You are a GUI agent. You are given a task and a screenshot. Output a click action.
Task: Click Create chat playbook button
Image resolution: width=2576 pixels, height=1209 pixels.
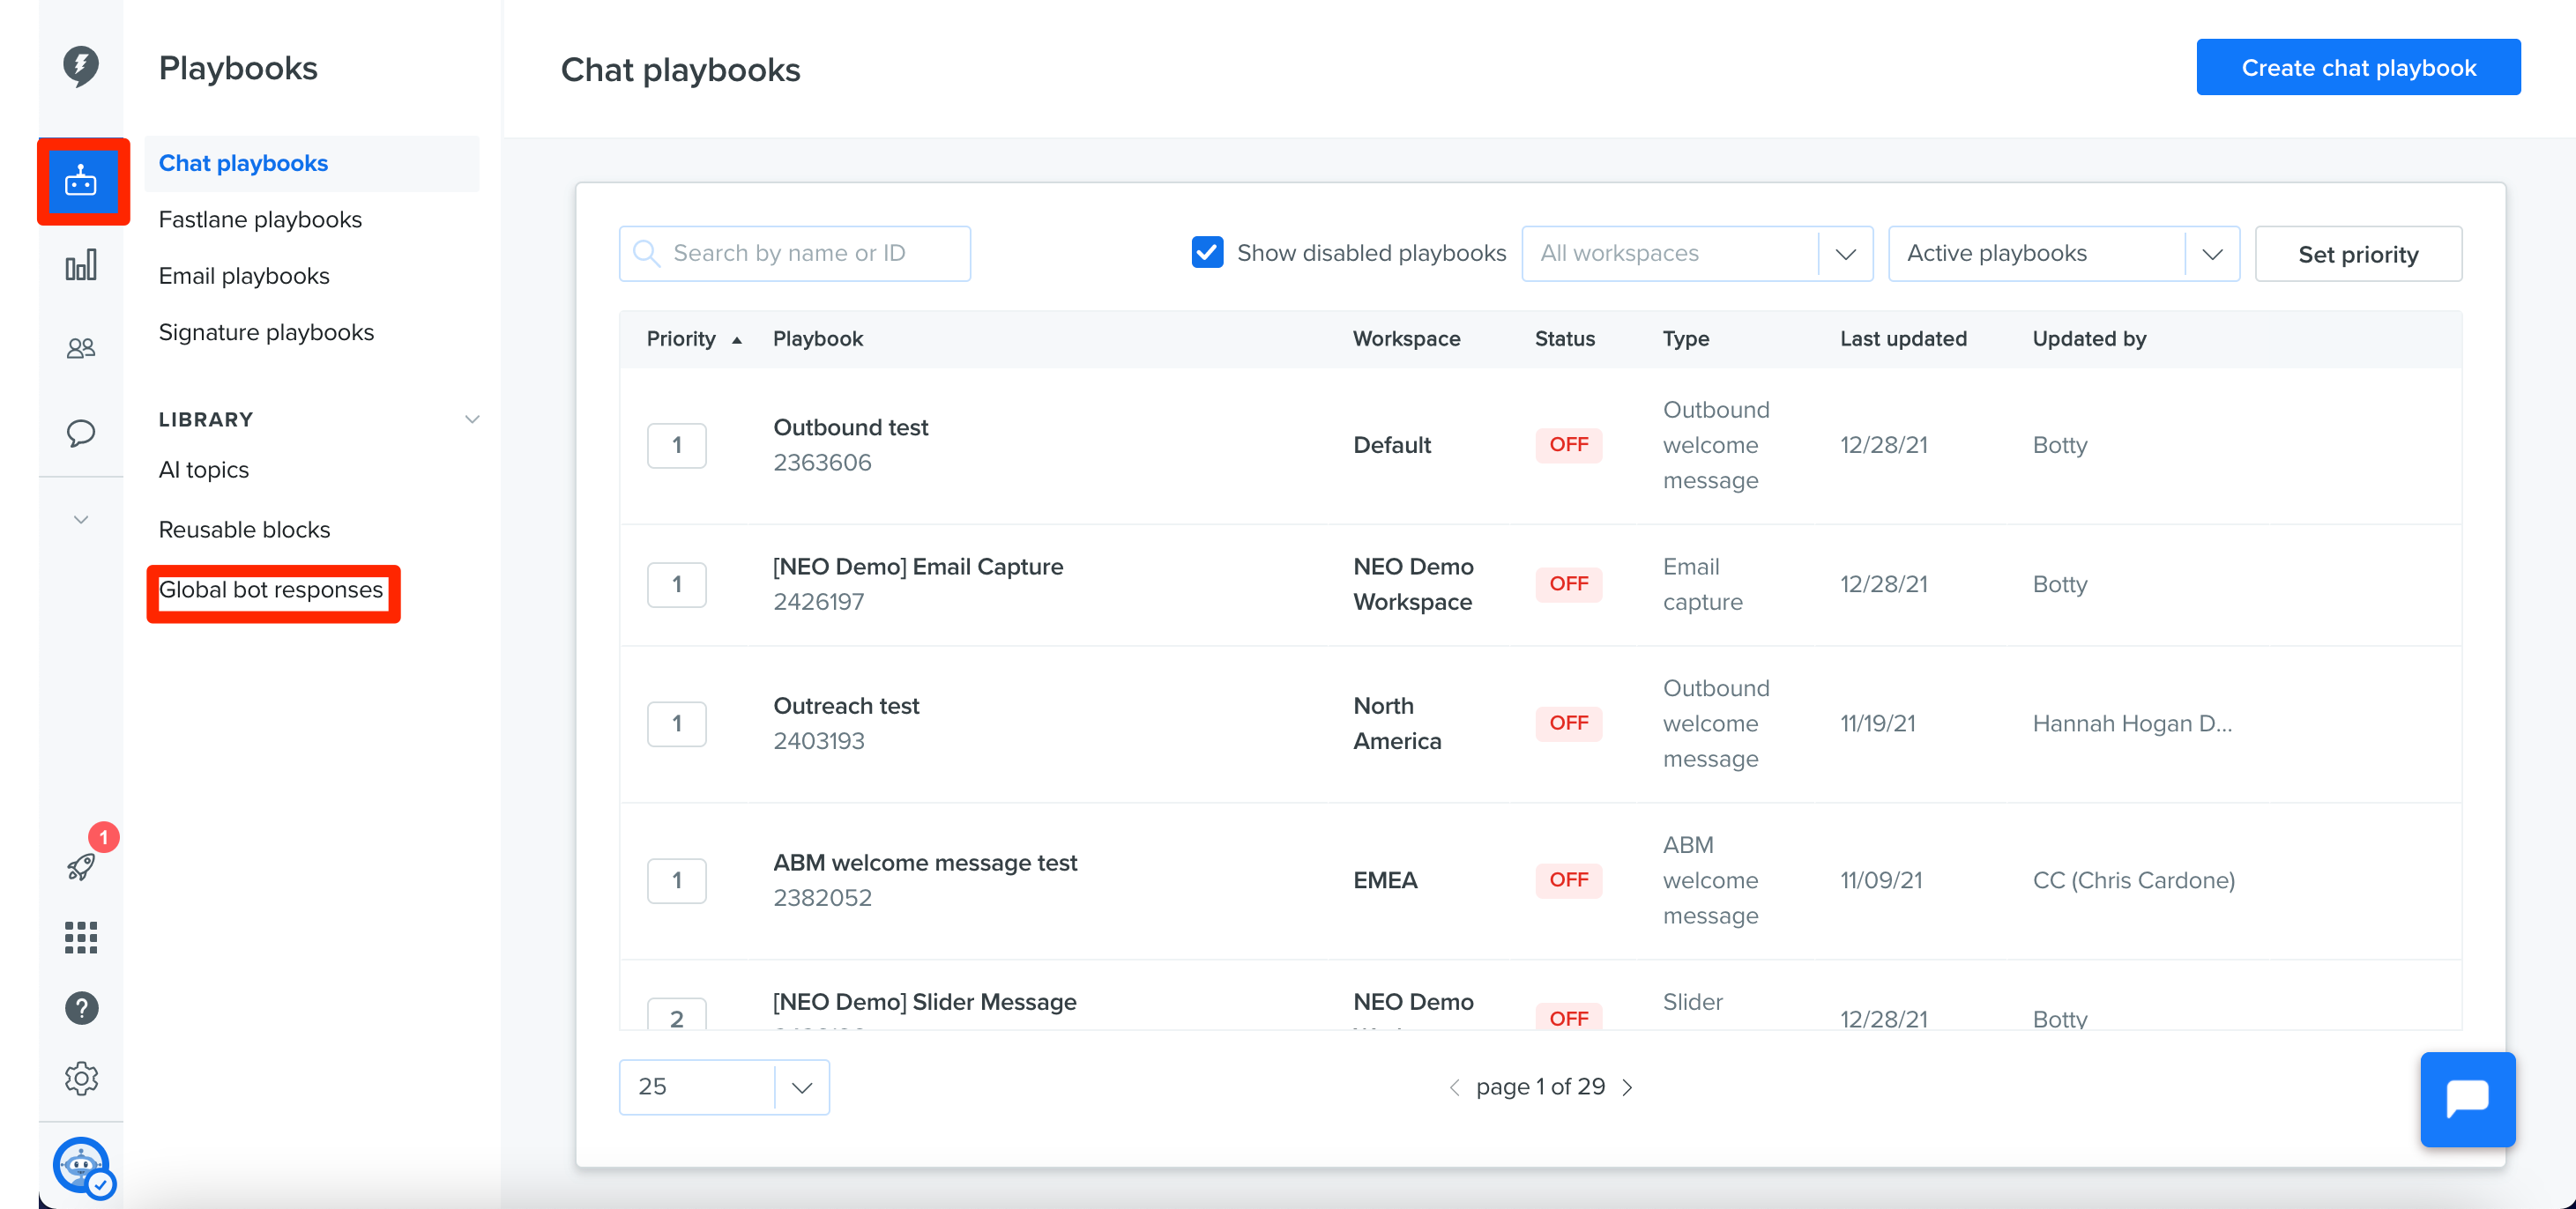coord(2358,67)
